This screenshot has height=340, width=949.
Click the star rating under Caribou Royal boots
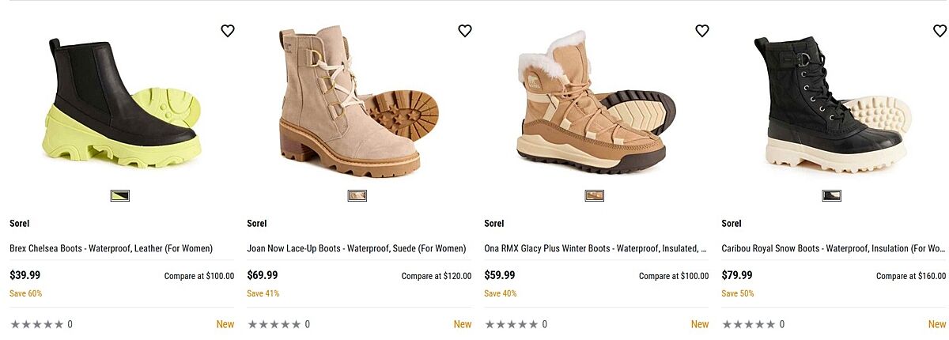pos(748,324)
